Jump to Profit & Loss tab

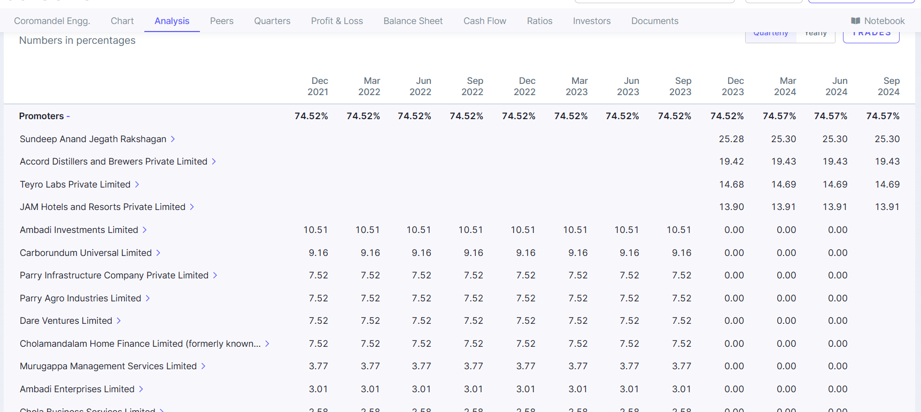click(337, 21)
